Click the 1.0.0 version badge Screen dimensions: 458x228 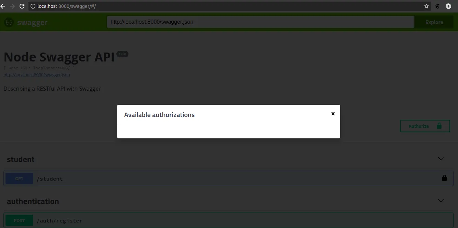pos(123,54)
